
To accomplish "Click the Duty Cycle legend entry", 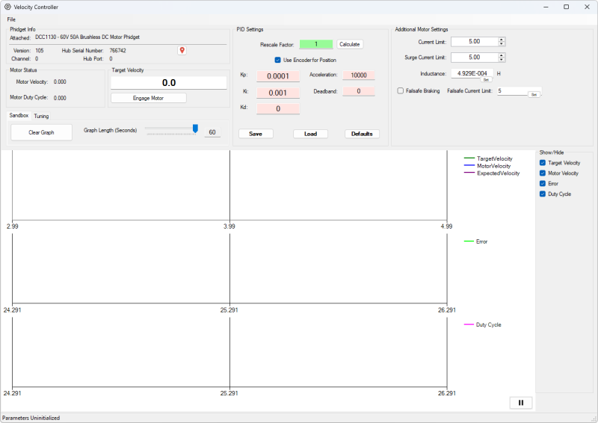I will click(x=482, y=324).
